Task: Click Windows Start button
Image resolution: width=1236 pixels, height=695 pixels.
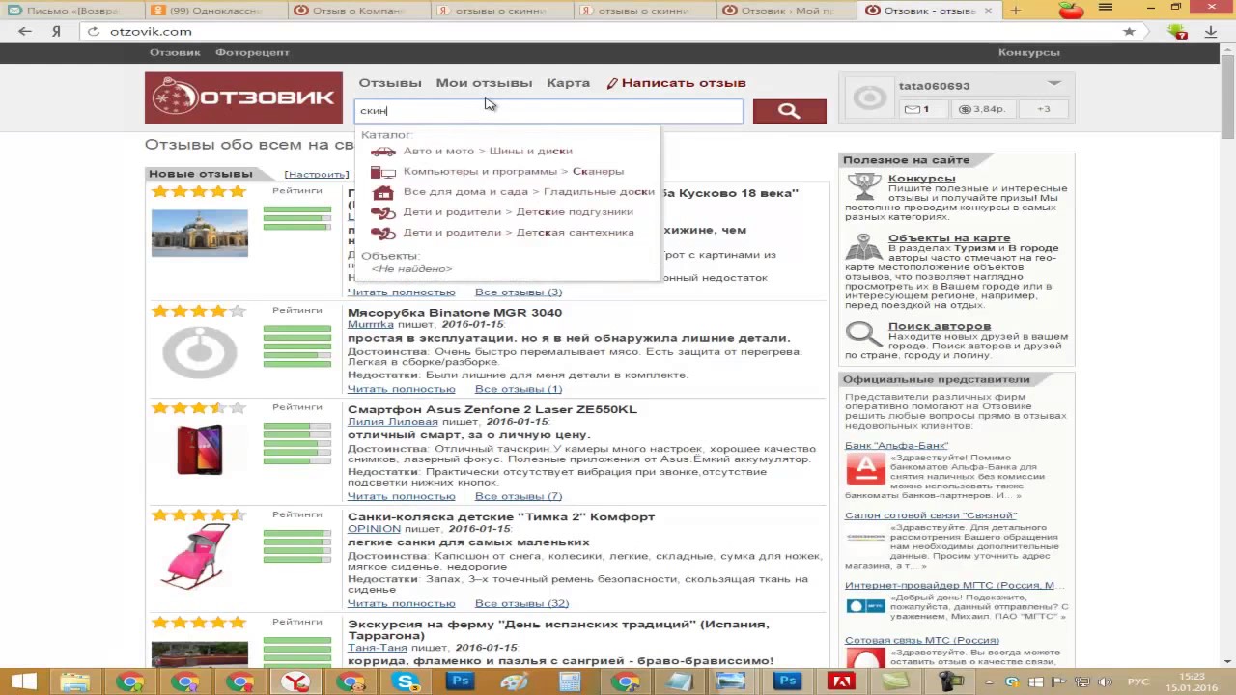Action: coord(23,681)
